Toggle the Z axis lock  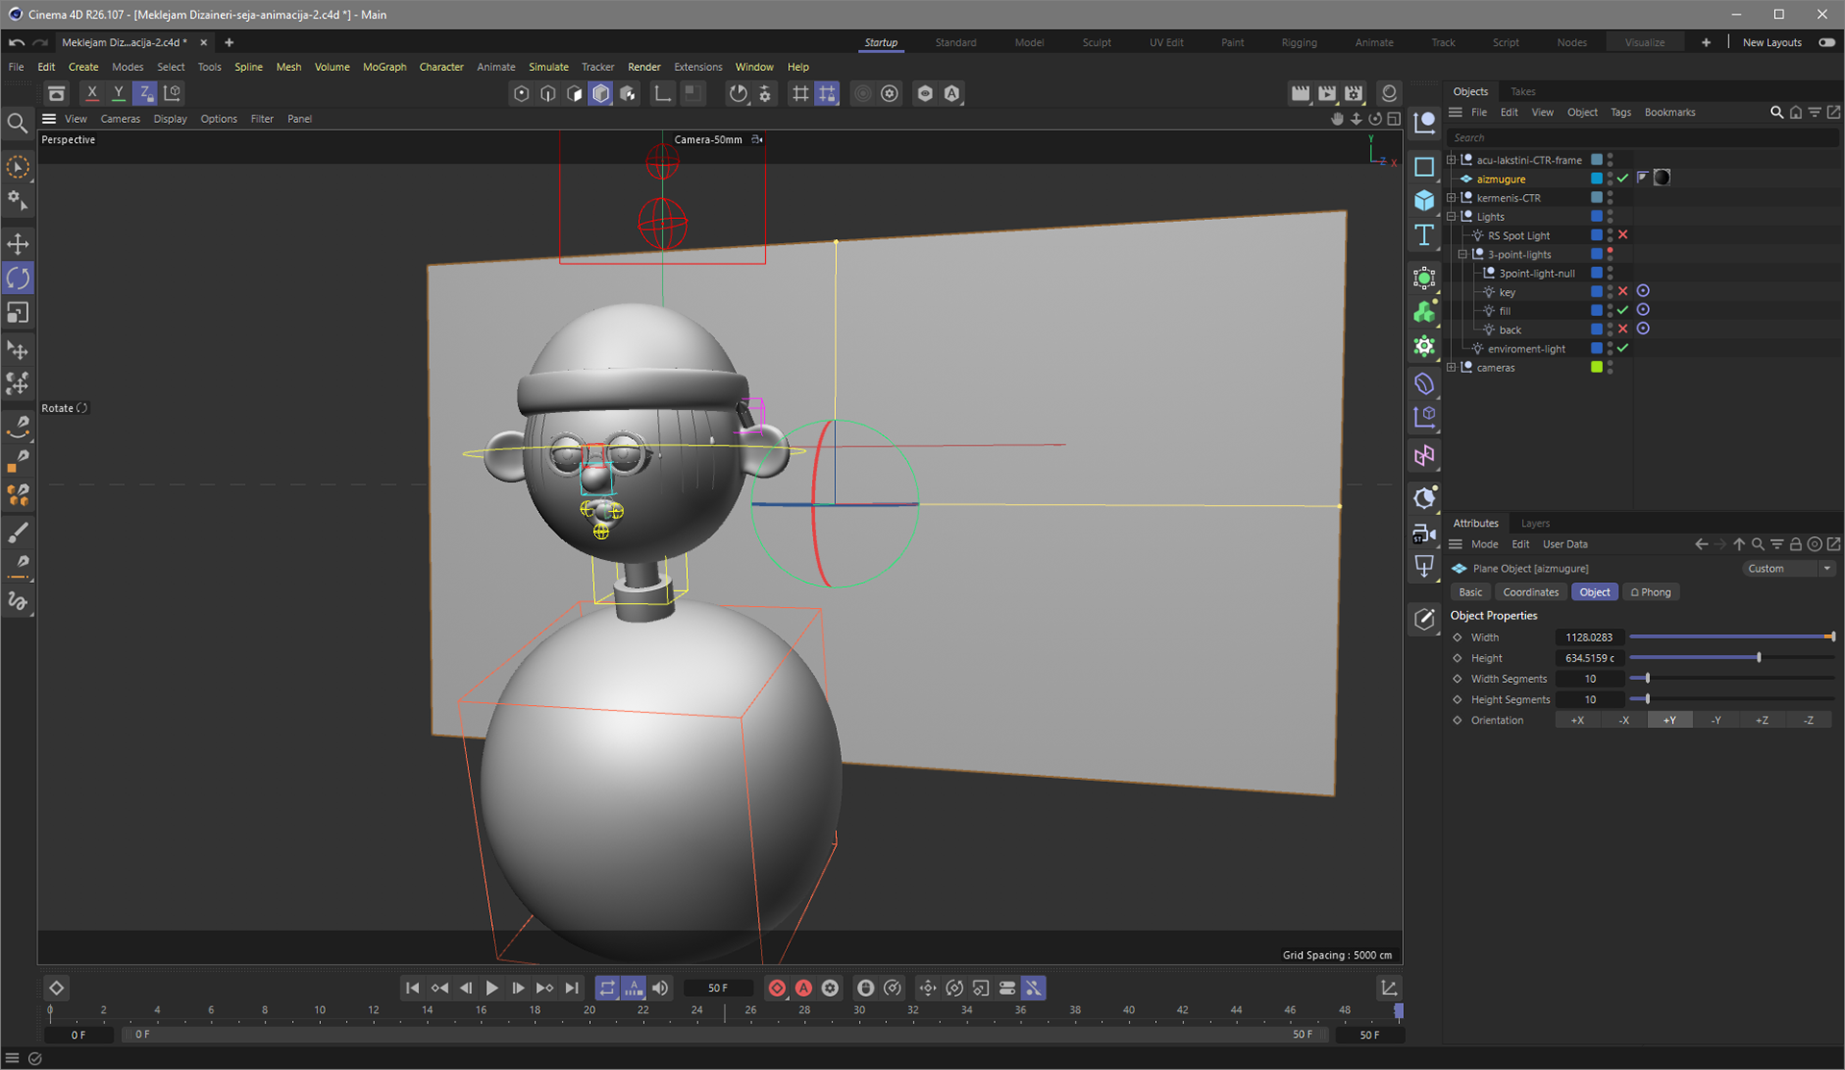pyautogui.click(x=145, y=93)
